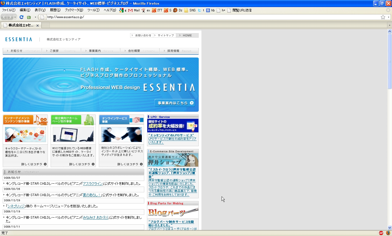392x236 pixels.
Task: Open the Google 'g' bookmark
Action: click(x=123, y=10)
